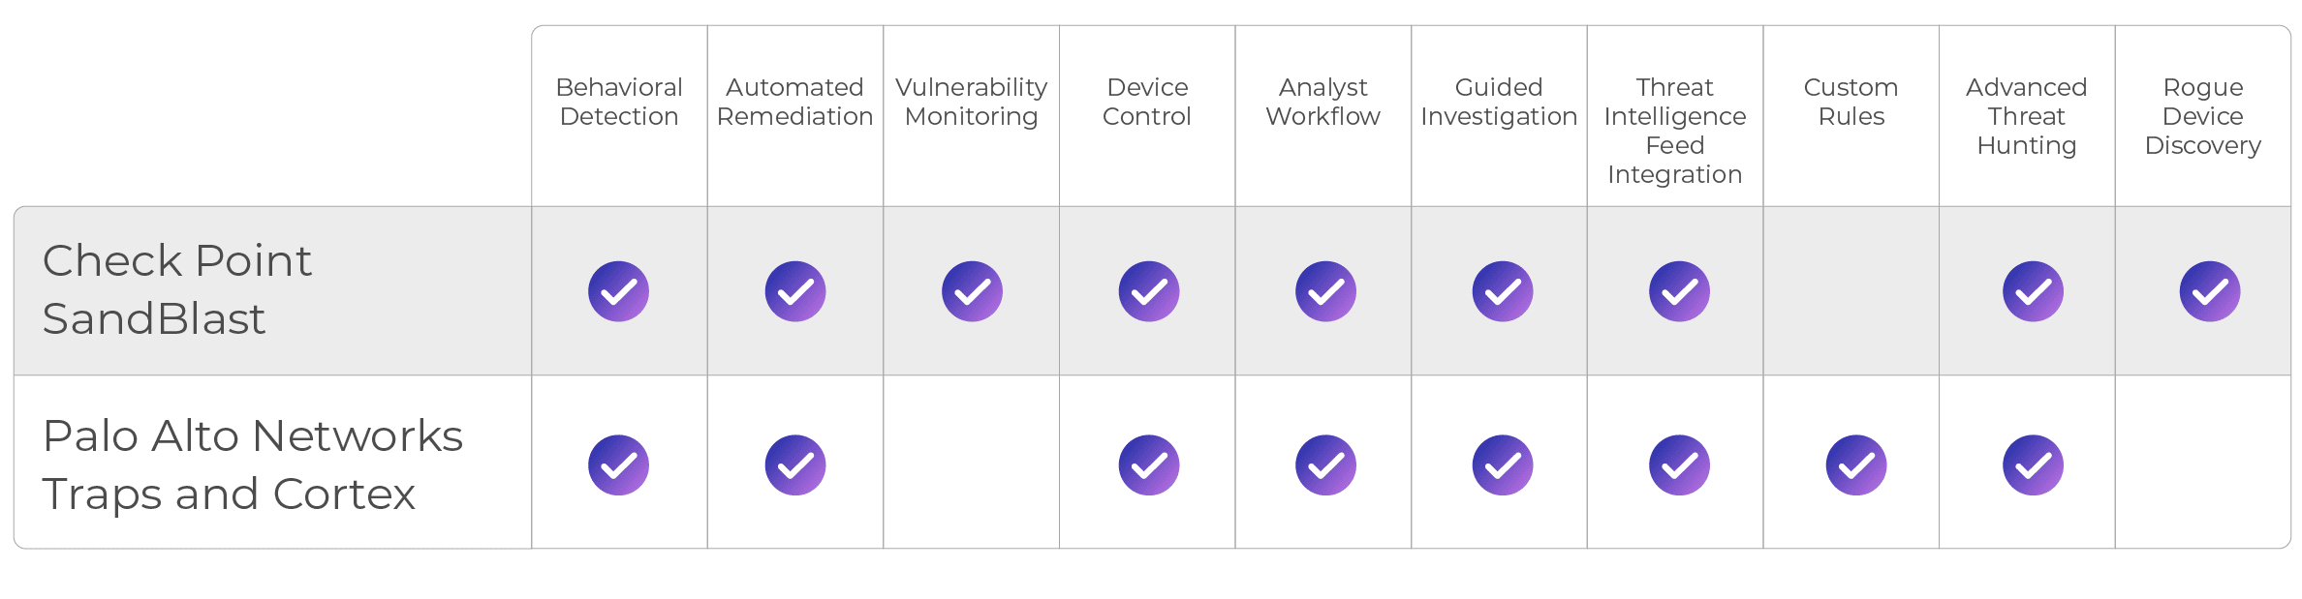The image size is (2302, 599).
Task: Click Check Point SandBlast Vulnerability Monitoring checkmark
Action: (972, 291)
